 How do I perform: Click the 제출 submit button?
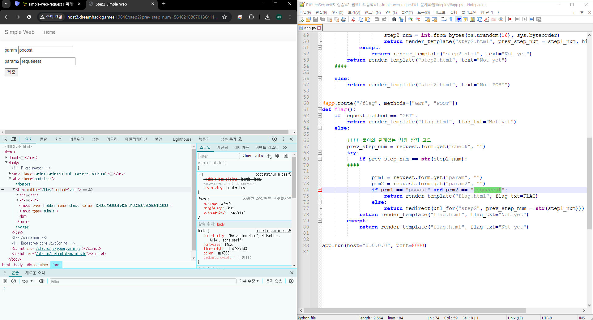11,72
